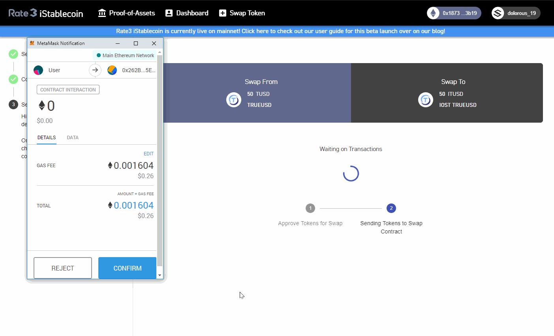Image resolution: width=554 pixels, height=336 pixels.
Task: Click the MetaMask fox icon in title bar
Action: (x=32, y=43)
